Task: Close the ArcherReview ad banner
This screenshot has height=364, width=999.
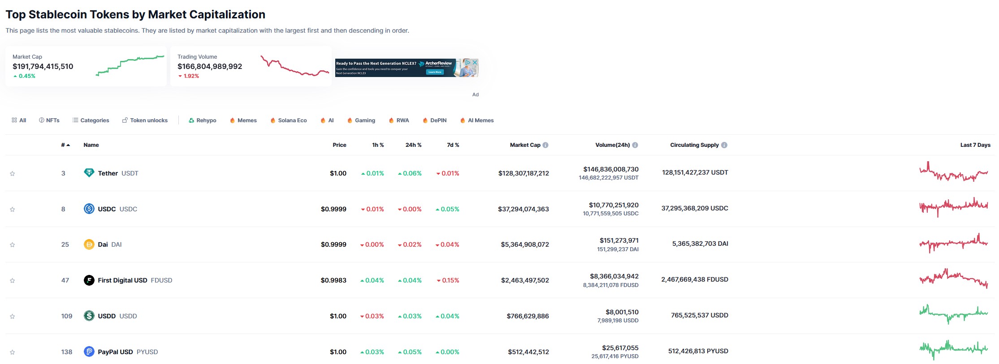Action: [x=475, y=62]
